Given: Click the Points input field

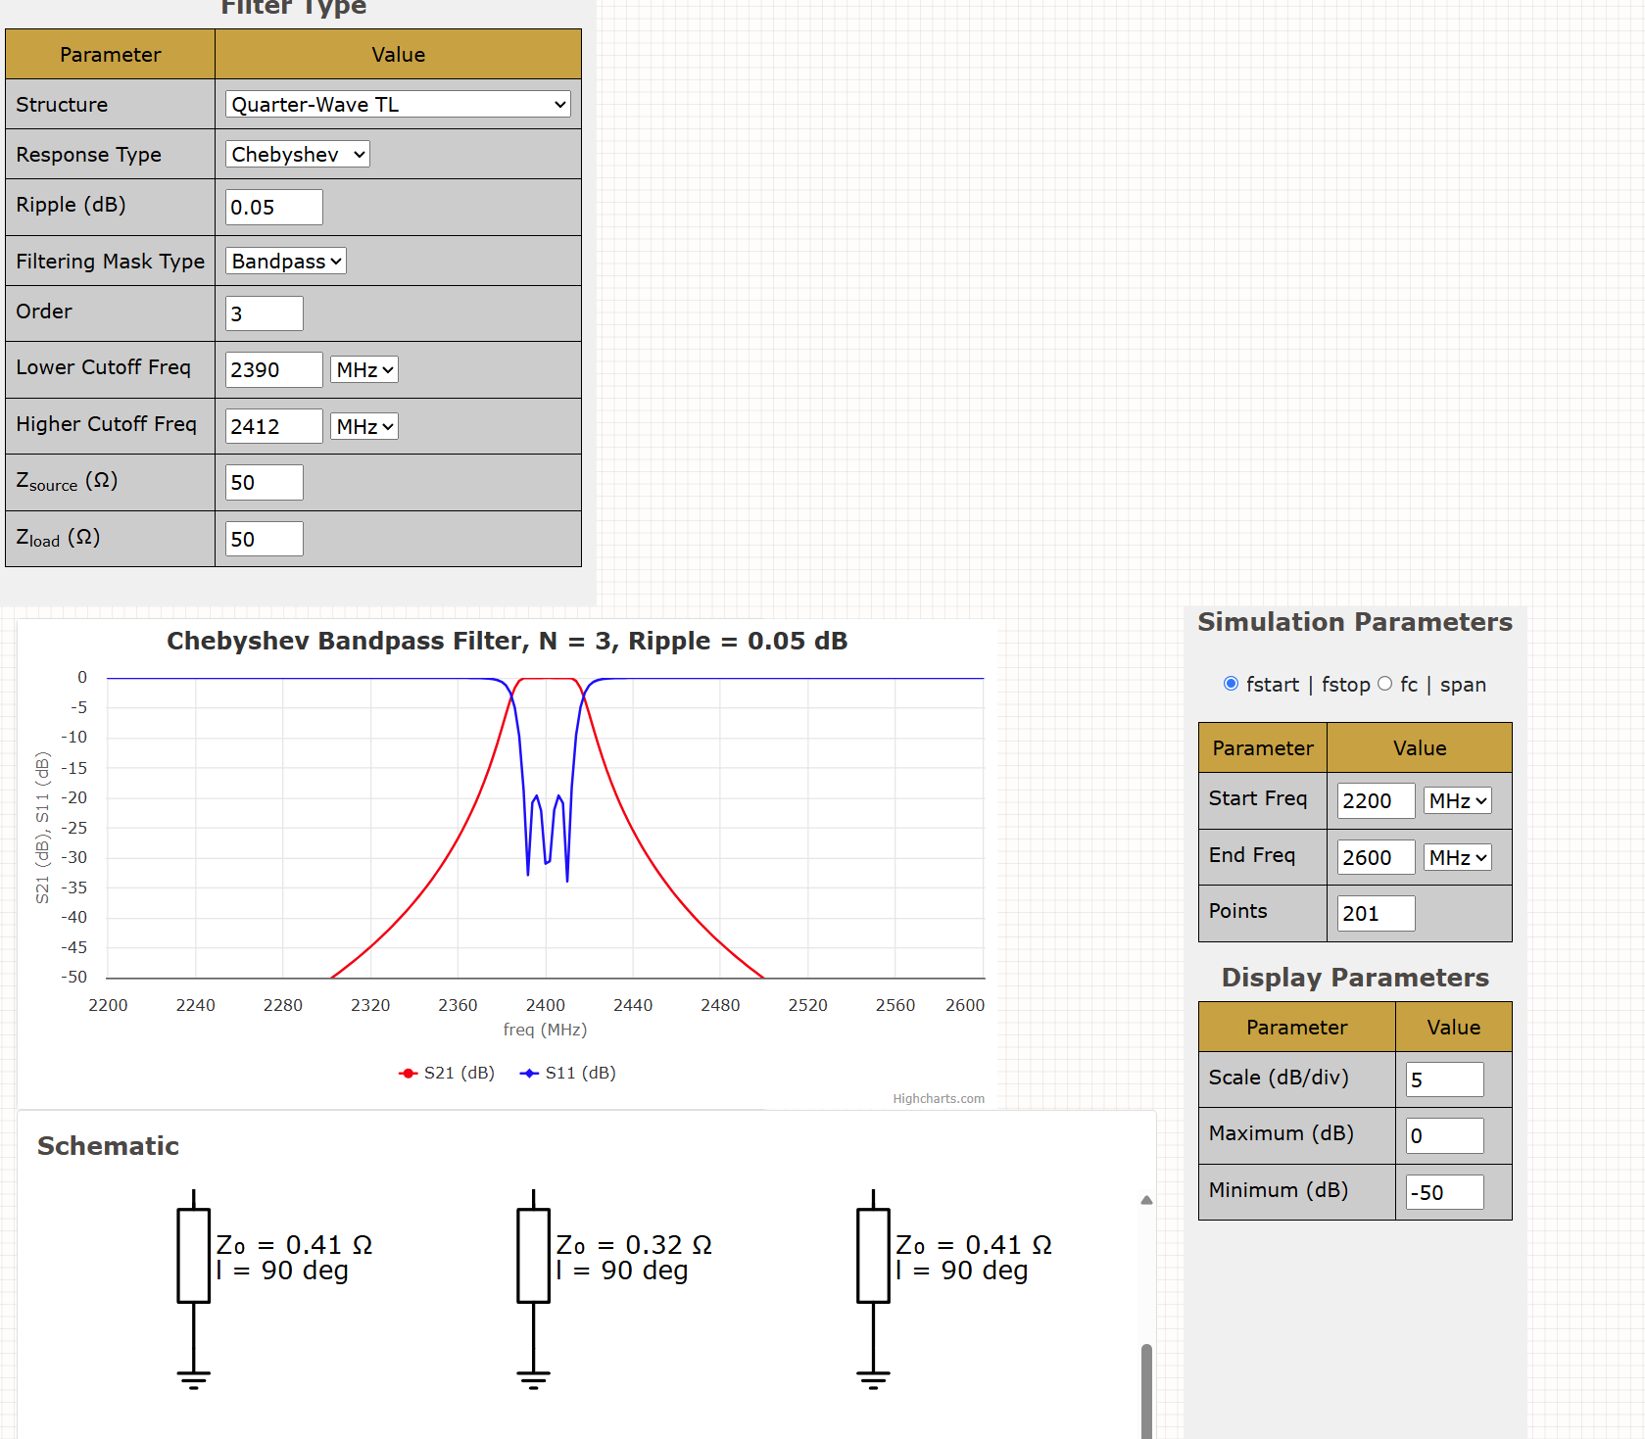Looking at the screenshot, I should click(x=1375, y=914).
